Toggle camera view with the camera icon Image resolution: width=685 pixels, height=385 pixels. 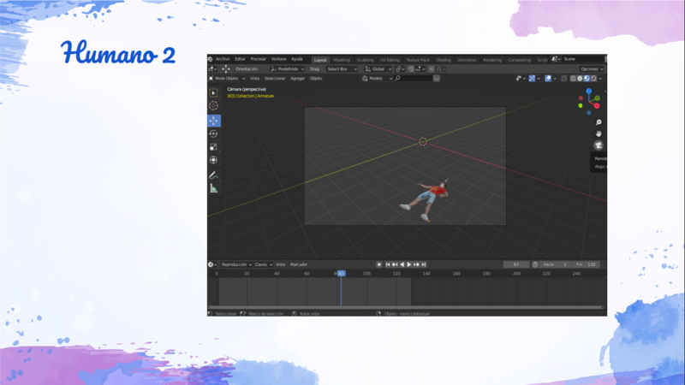[x=599, y=145]
